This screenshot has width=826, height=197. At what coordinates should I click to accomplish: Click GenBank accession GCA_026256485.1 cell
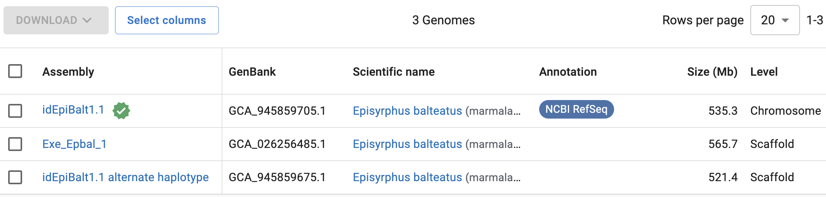pyautogui.click(x=277, y=144)
